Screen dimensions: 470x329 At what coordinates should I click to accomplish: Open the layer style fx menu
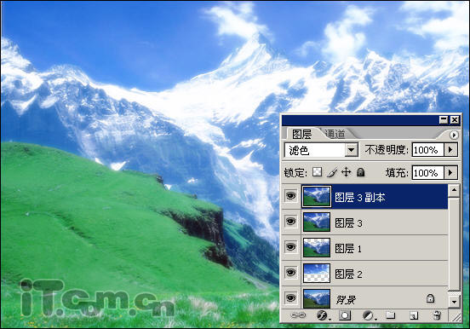[x=323, y=315]
